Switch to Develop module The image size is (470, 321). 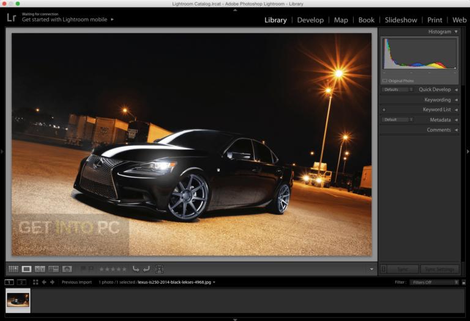click(x=310, y=20)
